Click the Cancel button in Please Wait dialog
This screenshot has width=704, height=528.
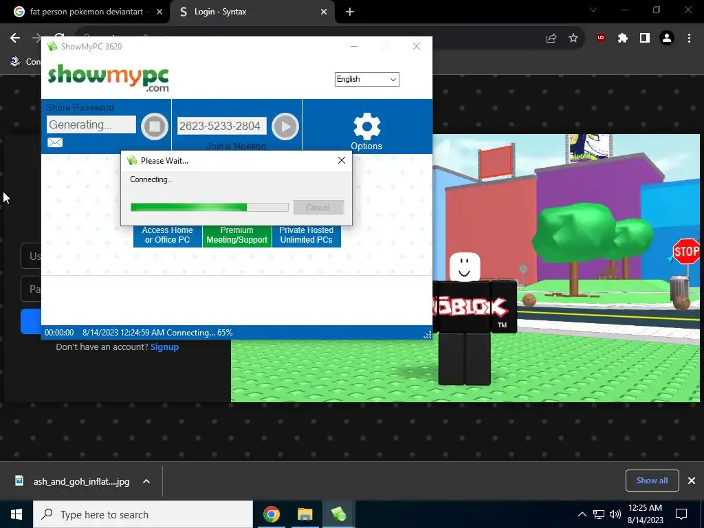[x=318, y=208]
